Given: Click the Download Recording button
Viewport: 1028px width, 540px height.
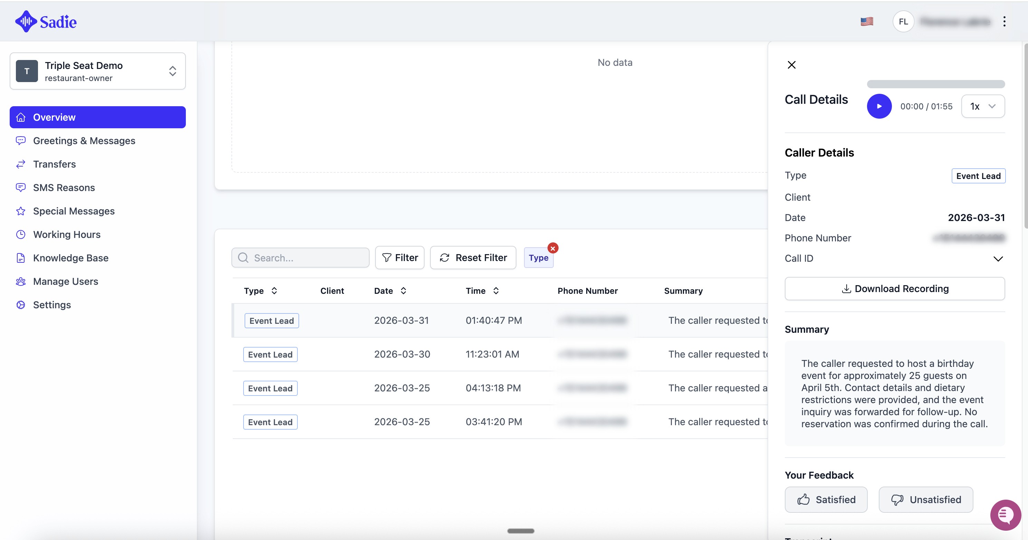Looking at the screenshot, I should (894, 289).
